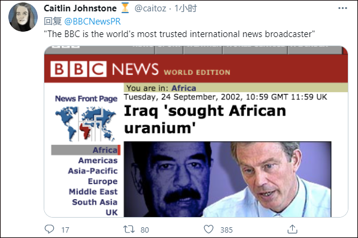Like the tweet with the heart icon

(208, 229)
